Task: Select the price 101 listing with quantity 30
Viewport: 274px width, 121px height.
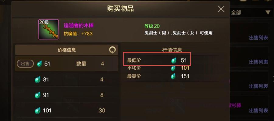Action: tap(67, 111)
